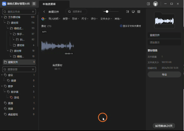184x131 pixels.
Task: Click the 182.53 KB folder size value
Action: (166, 62)
